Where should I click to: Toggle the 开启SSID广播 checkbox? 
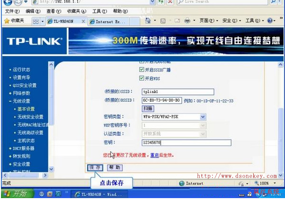[141, 69]
